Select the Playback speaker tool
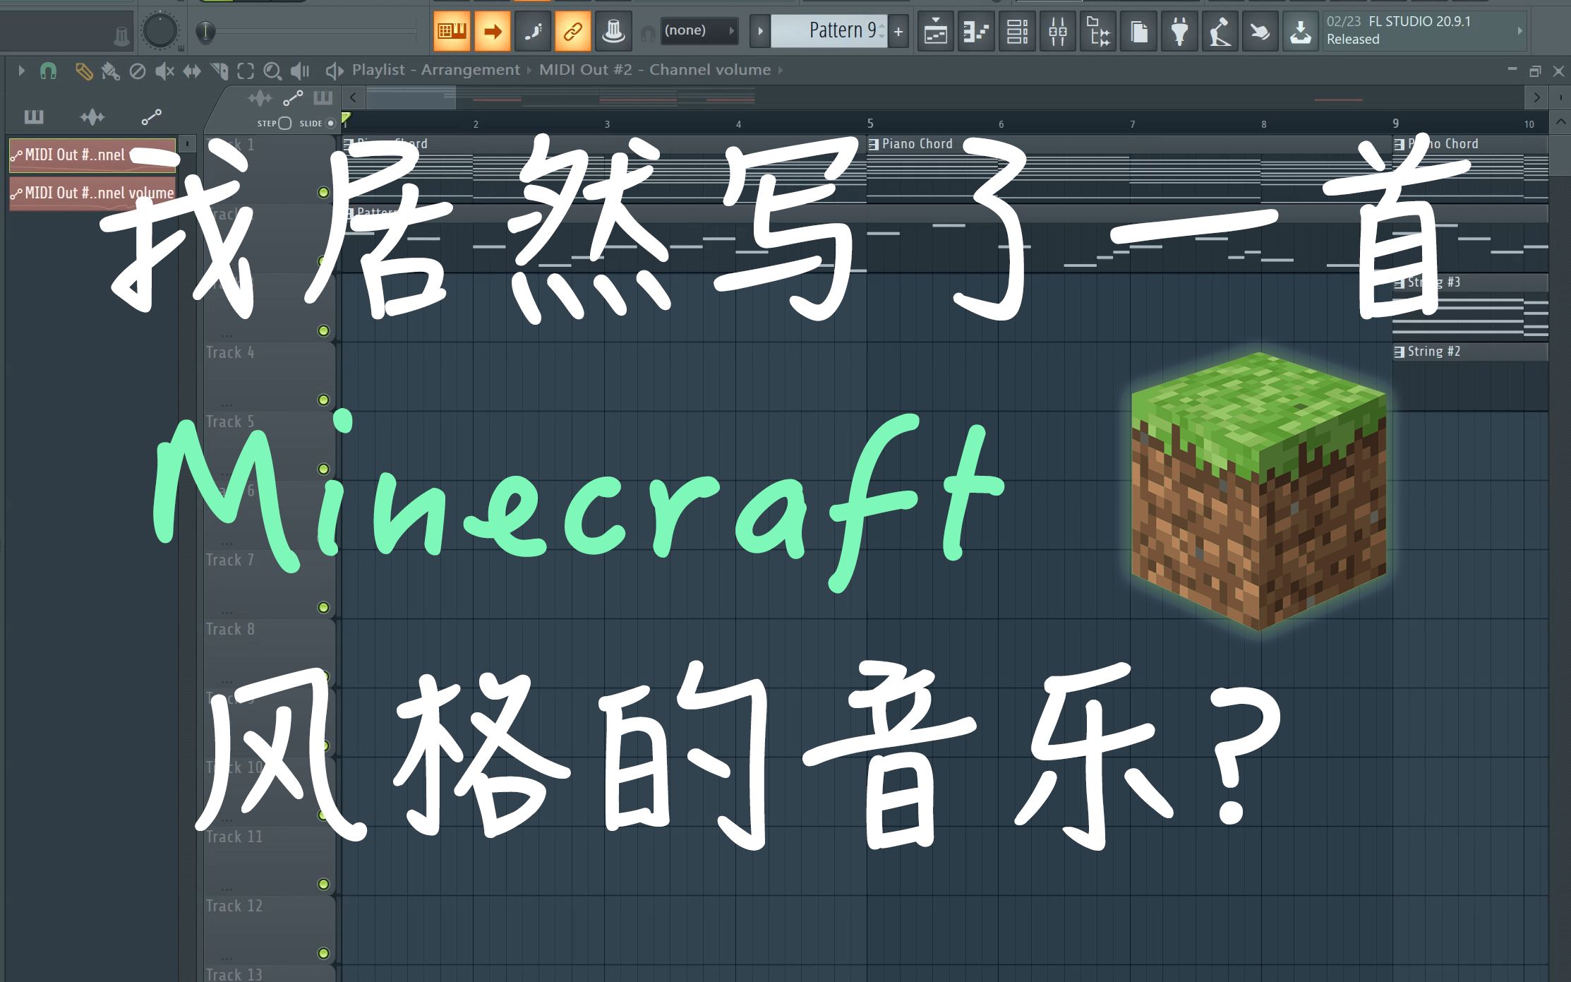 (x=300, y=71)
